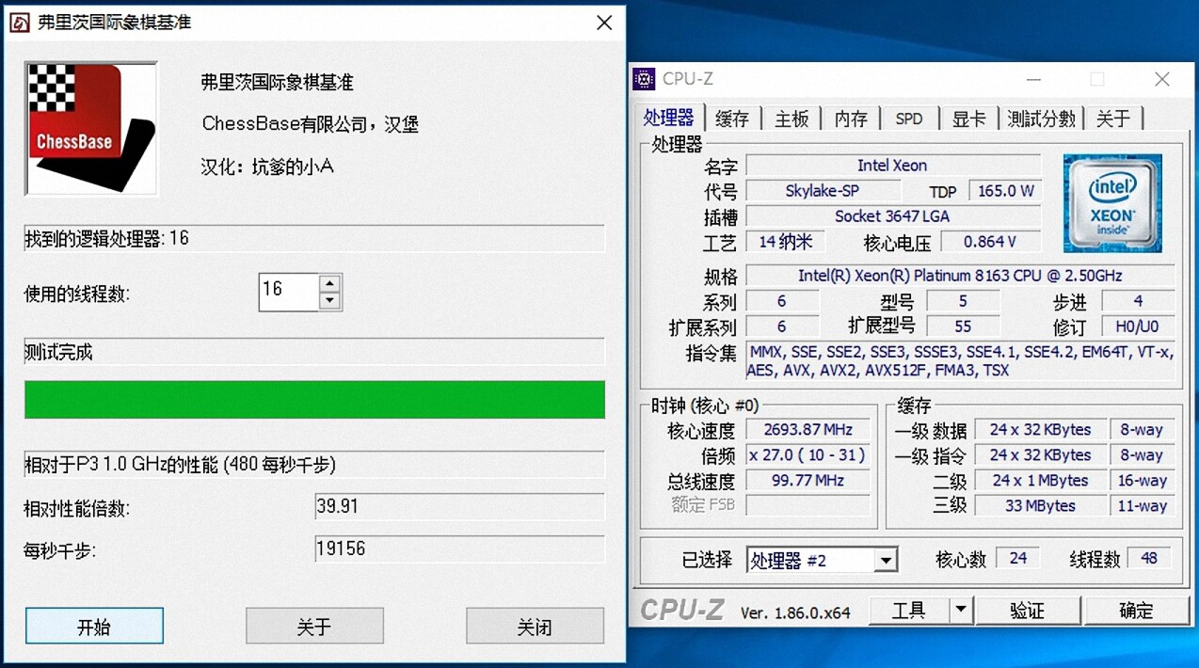Close the CPU-Z window
The image size is (1199, 668).
pyautogui.click(x=1162, y=80)
